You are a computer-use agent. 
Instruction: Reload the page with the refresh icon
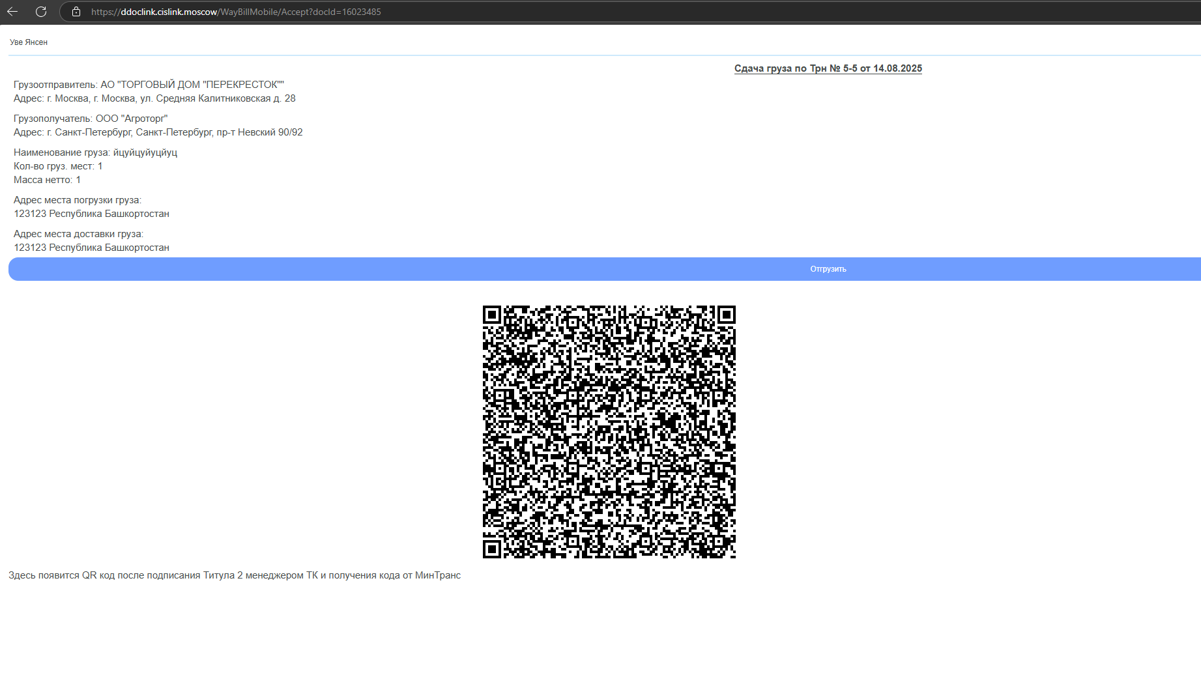click(x=41, y=12)
